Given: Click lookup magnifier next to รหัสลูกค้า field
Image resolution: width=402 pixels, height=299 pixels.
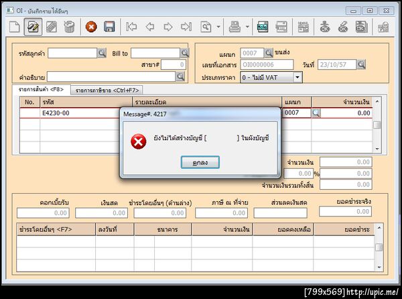Looking at the screenshot, I should 102,54.
